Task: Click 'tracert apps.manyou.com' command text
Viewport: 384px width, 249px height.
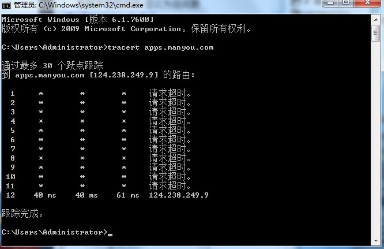Action: coord(160,47)
